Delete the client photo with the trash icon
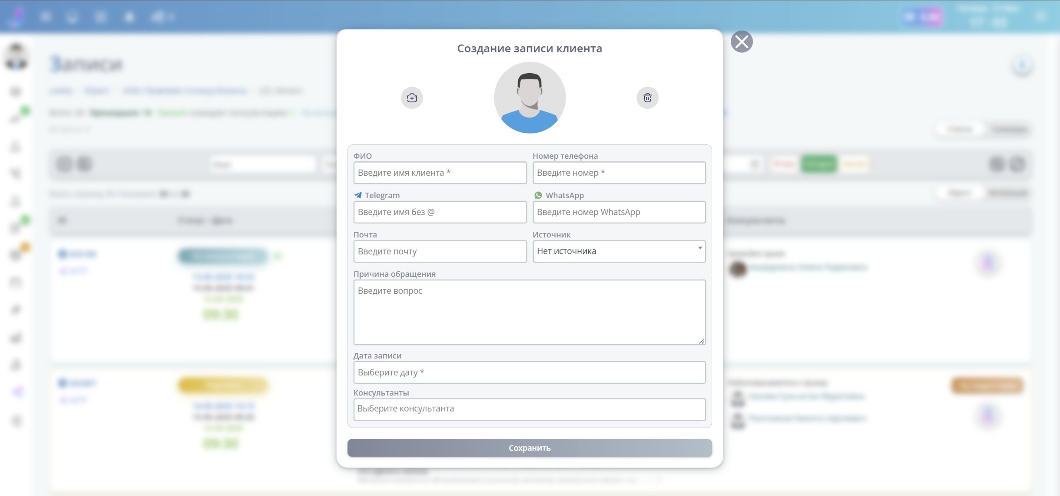The image size is (1060, 496). click(647, 98)
